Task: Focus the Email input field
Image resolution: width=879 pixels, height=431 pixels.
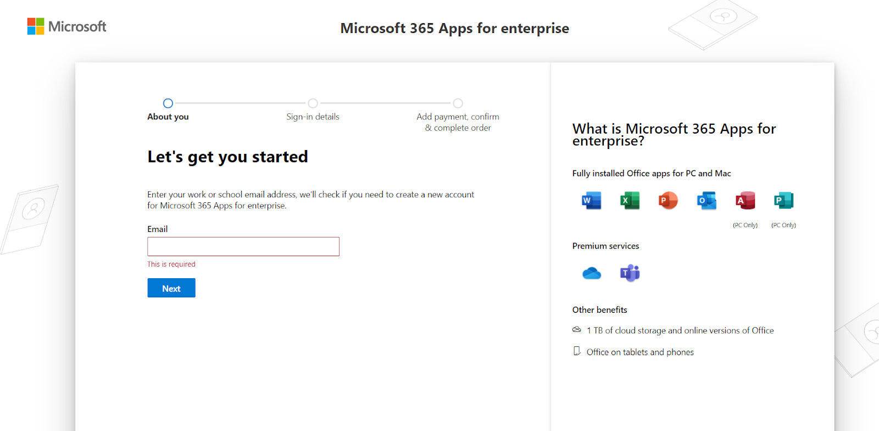Action: [x=243, y=246]
